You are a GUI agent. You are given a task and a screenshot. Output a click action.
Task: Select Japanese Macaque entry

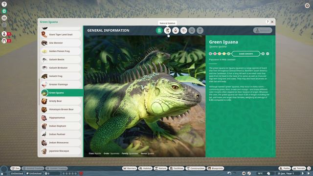(61, 151)
